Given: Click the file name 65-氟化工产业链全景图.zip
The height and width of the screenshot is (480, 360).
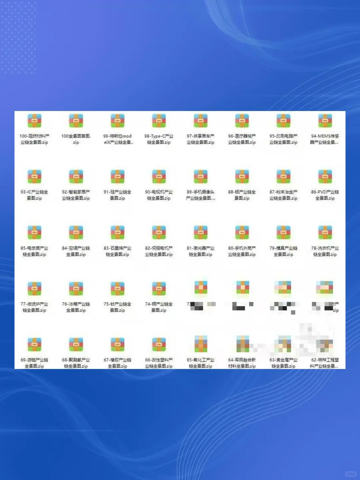Looking at the screenshot, I should pos(201,363).
